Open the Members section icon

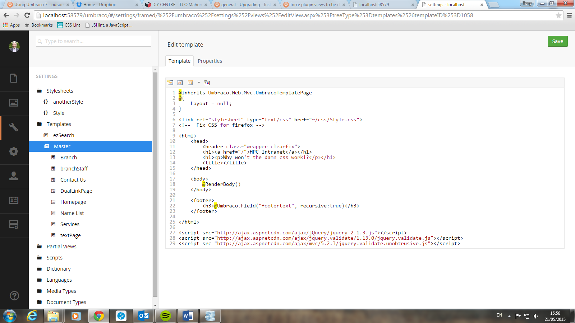pos(14,200)
